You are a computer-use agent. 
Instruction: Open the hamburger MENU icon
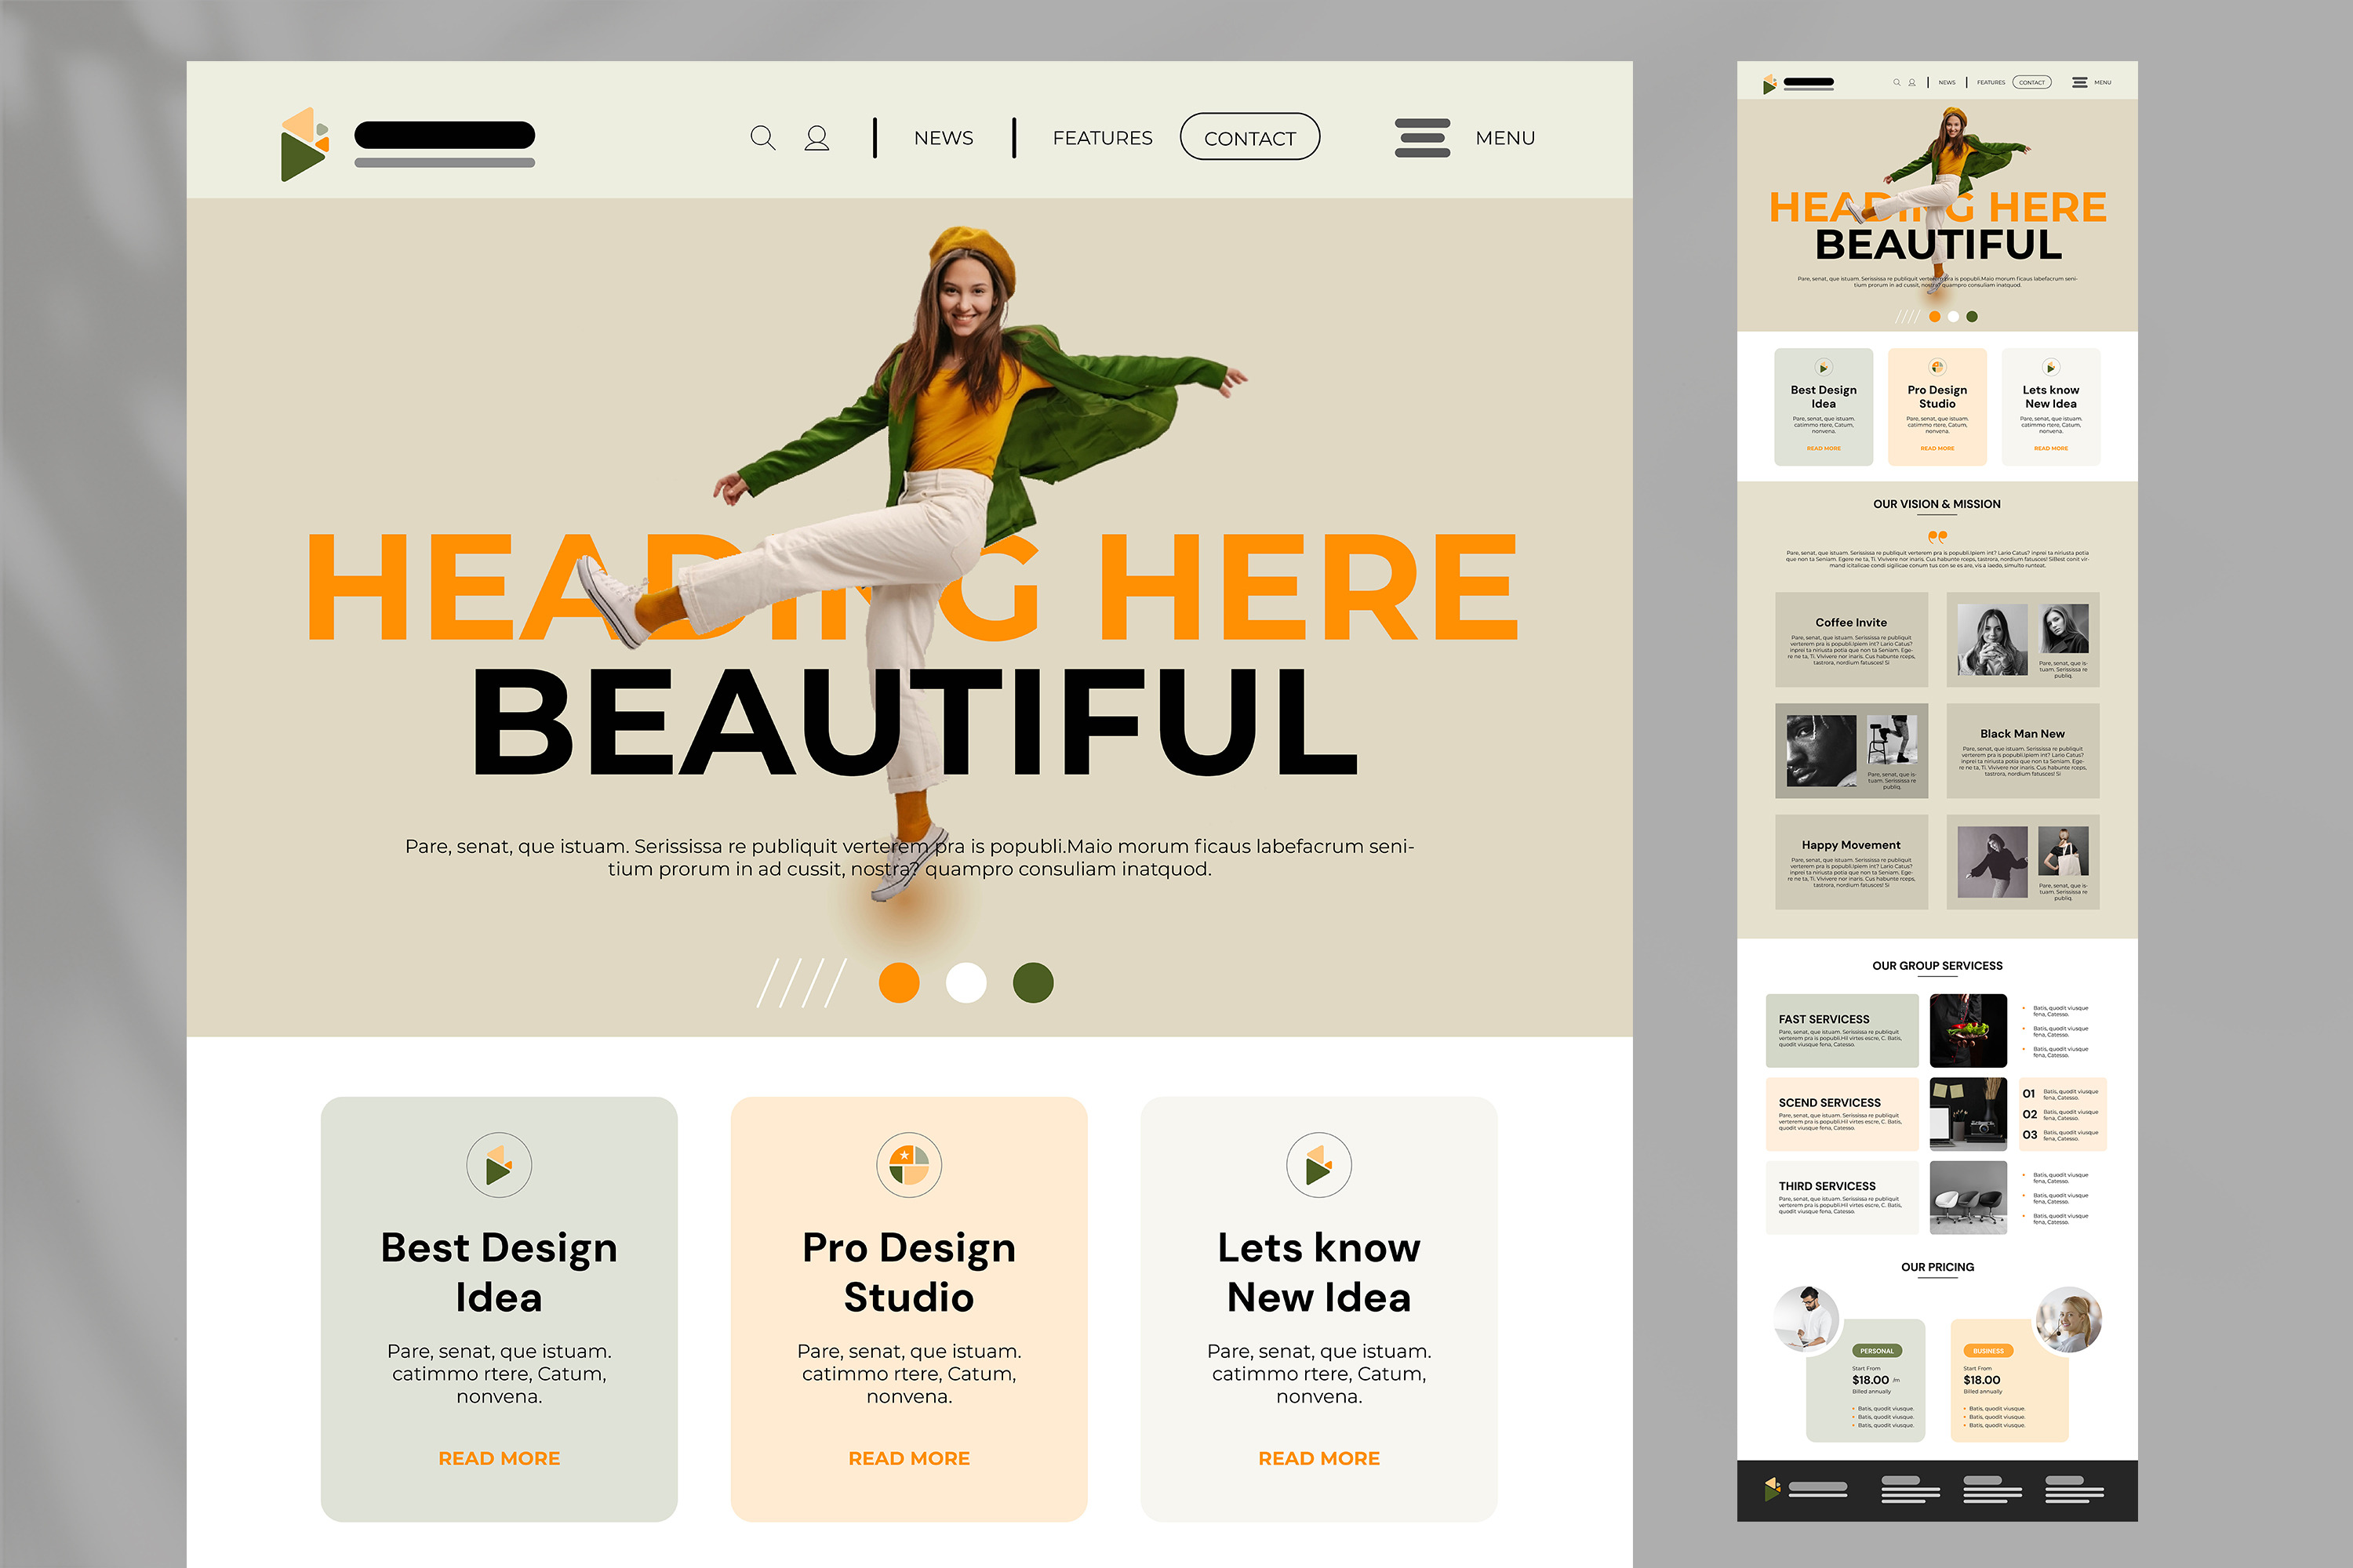[x=1421, y=138]
